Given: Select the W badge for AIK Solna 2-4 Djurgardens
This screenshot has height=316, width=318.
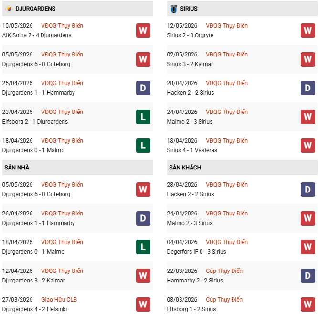Looking at the screenshot, I should [x=143, y=31].
